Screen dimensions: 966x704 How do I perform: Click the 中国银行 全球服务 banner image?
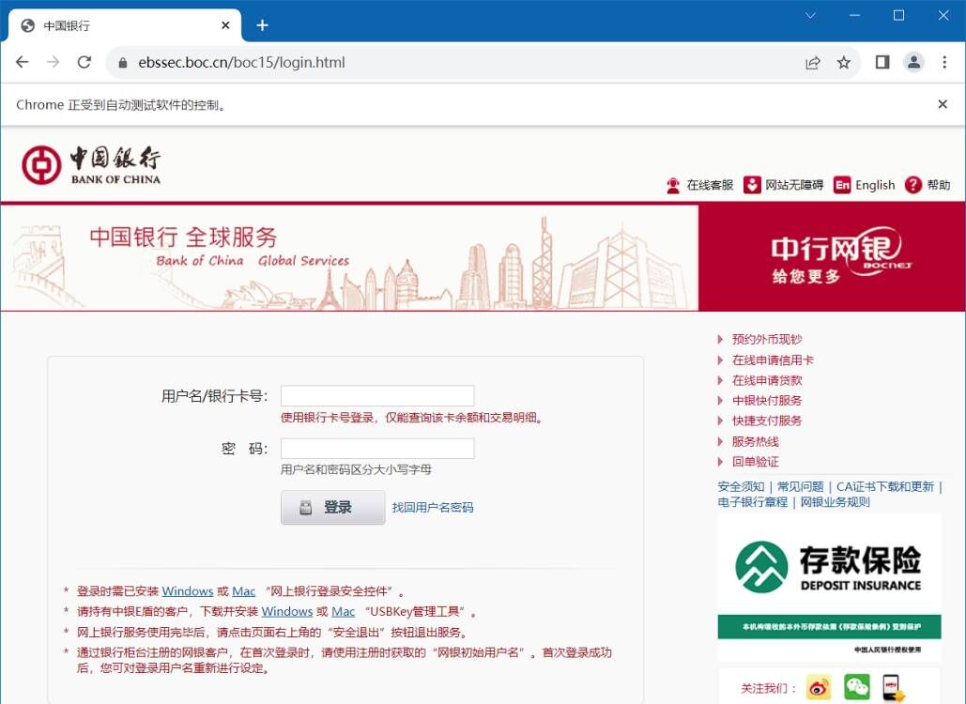tap(349, 257)
